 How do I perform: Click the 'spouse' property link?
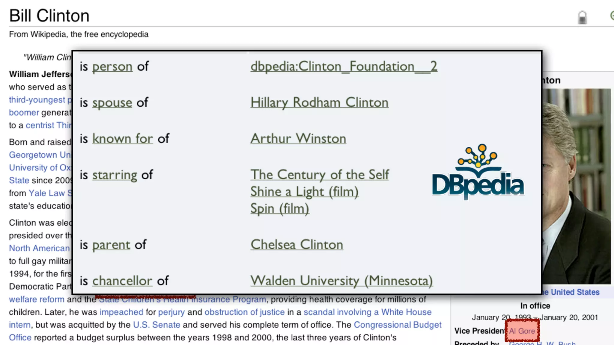[112, 103]
